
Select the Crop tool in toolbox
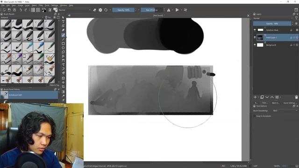coord(63,87)
